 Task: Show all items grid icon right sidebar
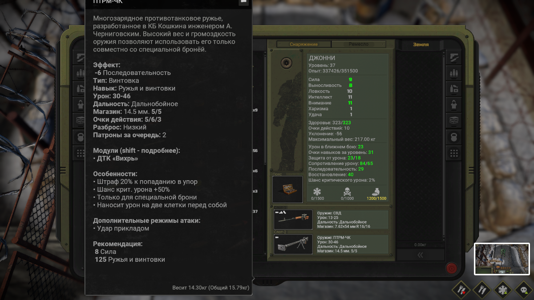454,153
